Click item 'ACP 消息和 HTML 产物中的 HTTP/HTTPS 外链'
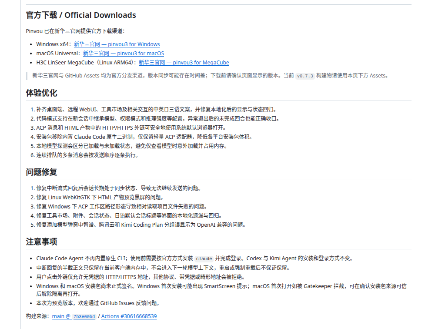Viewport: 425px width, 329px height. click(x=131, y=128)
